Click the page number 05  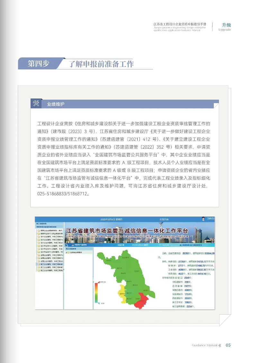[228, 345]
